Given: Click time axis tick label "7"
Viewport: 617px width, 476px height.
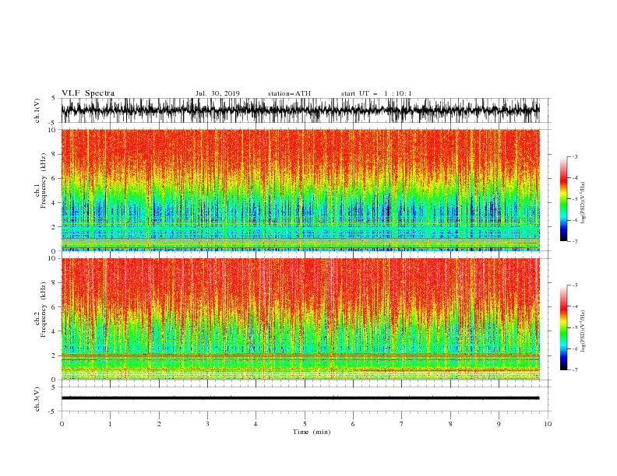Looking at the screenshot, I should (402, 424).
